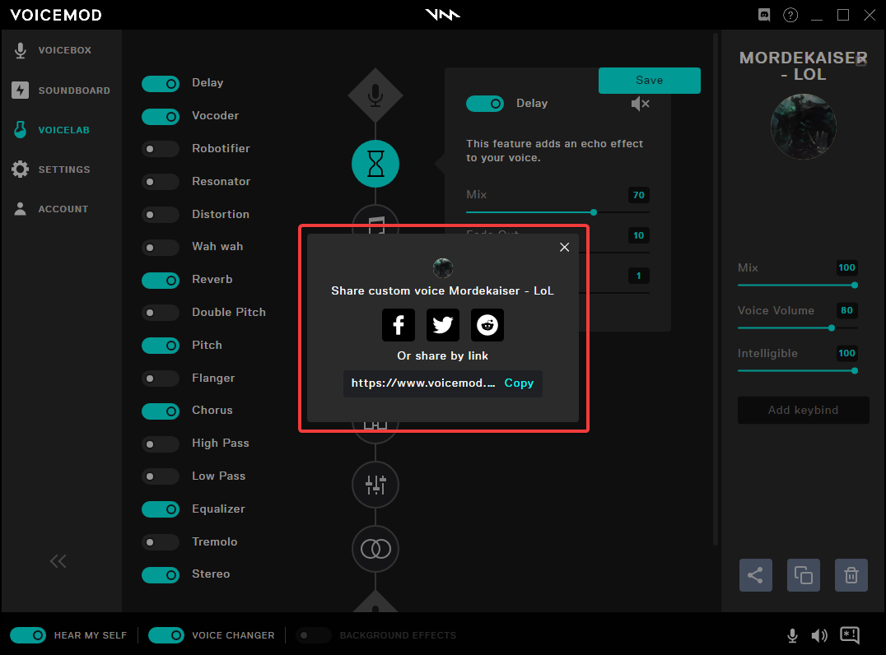Click the Voice Volume value 80
The image size is (886, 655).
tap(846, 310)
